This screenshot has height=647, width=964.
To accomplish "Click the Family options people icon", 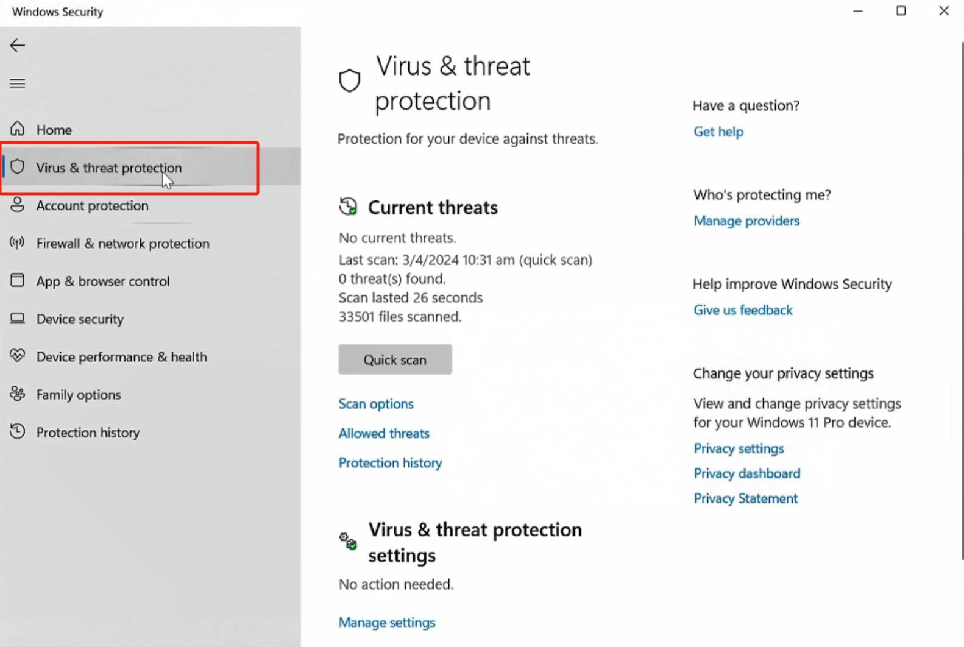I will [18, 394].
